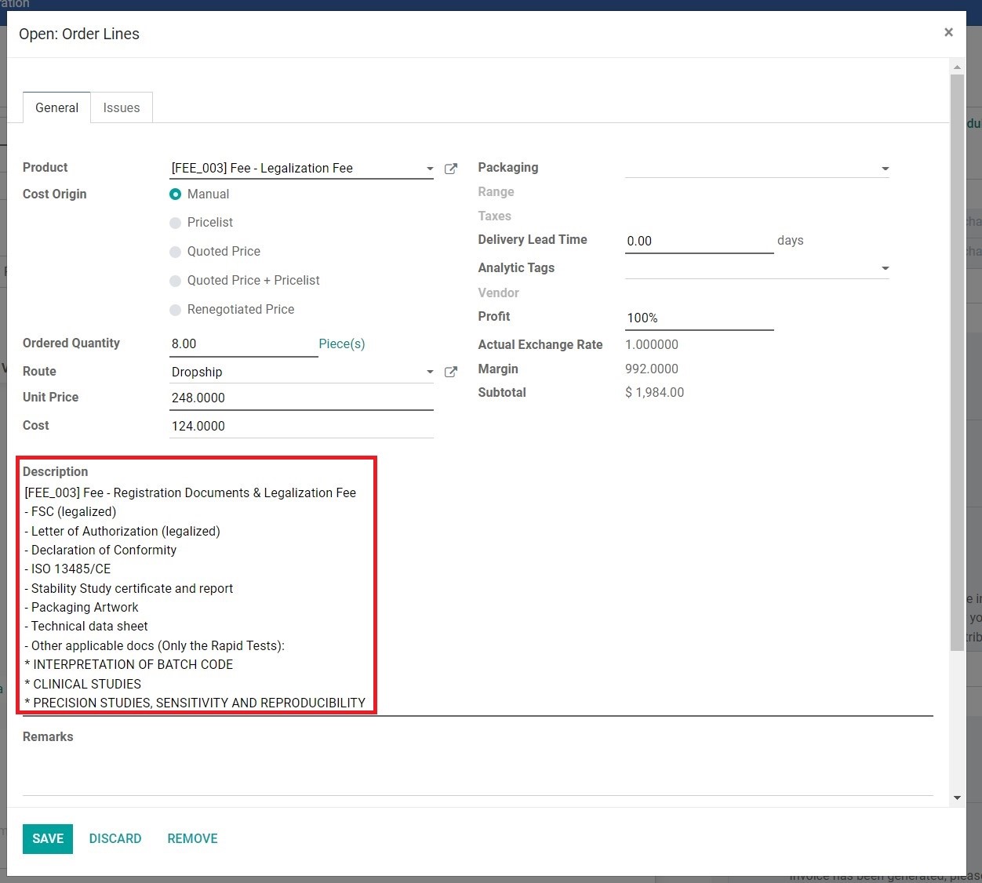Click the scrollbar down arrow
Image resolution: width=982 pixels, height=883 pixels.
(x=957, y=798)
